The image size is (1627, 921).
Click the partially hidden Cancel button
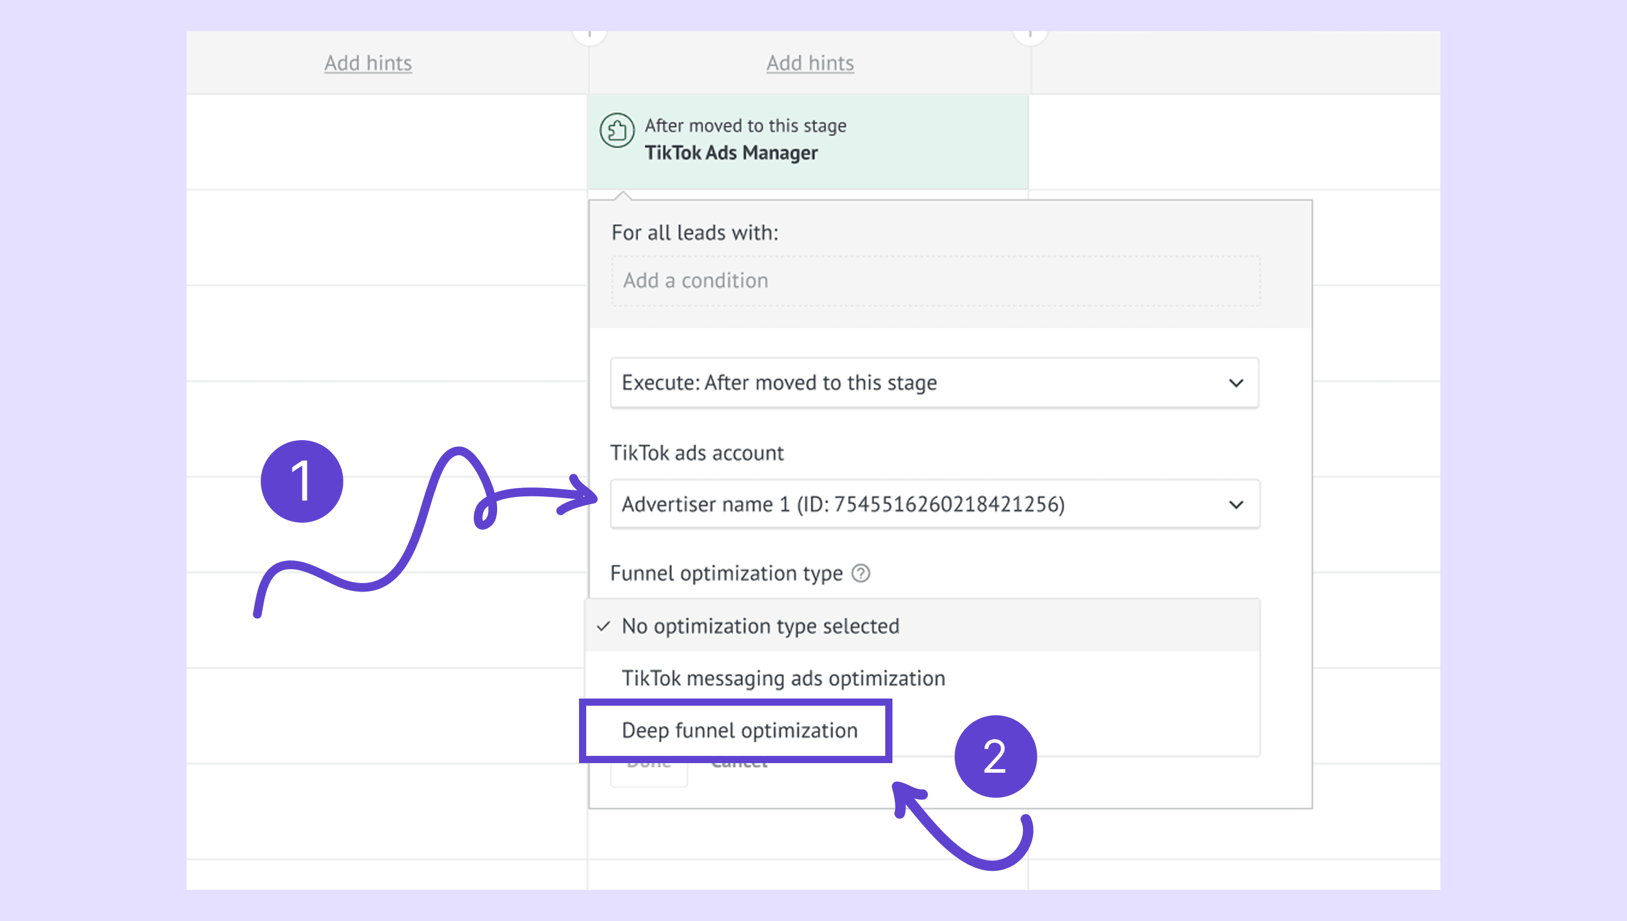coord(739,767)
